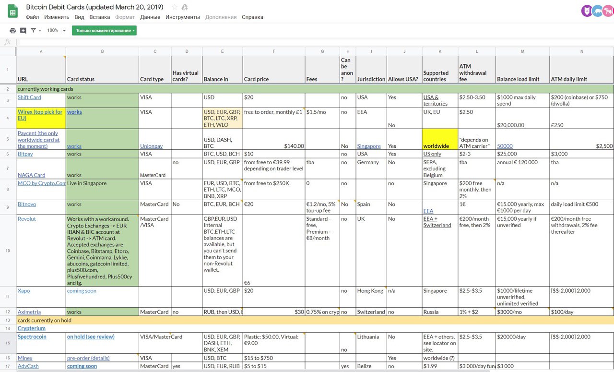Viewport: 614px width, 372px height.
Task: Open the MCO by Crypto.Com link
Action: pos(42,183)
